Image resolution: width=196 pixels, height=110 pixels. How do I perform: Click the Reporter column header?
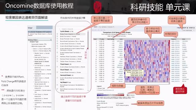click(x=174, y=39)
